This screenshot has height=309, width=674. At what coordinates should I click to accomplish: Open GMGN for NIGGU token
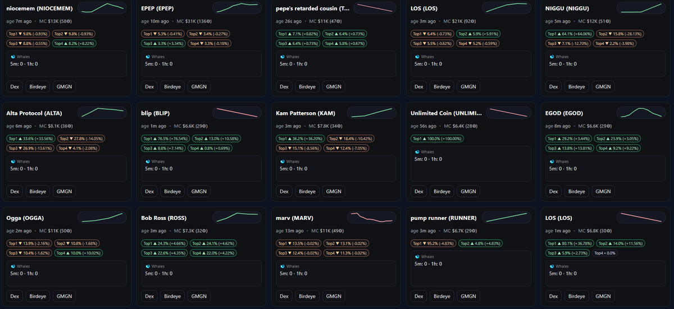[x=603, y=87]
